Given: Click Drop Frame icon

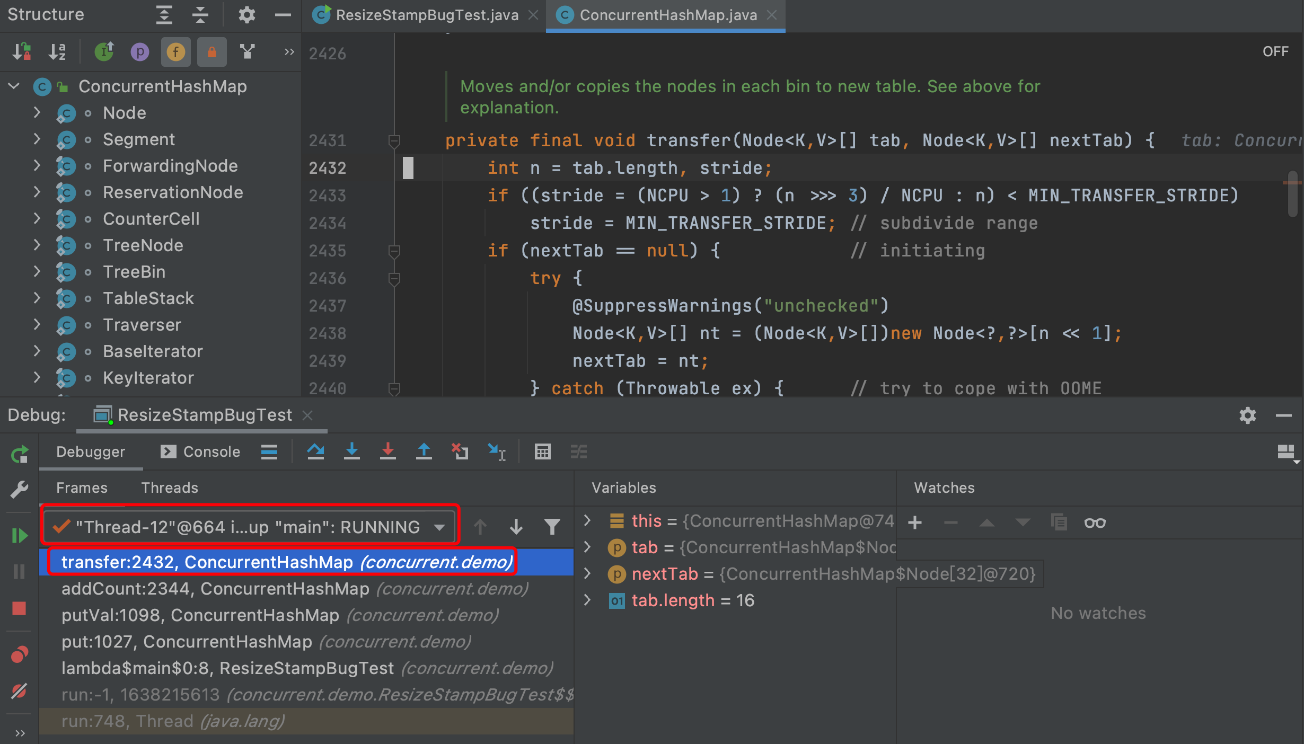Looking at the screenshot, I should (460, 451).
